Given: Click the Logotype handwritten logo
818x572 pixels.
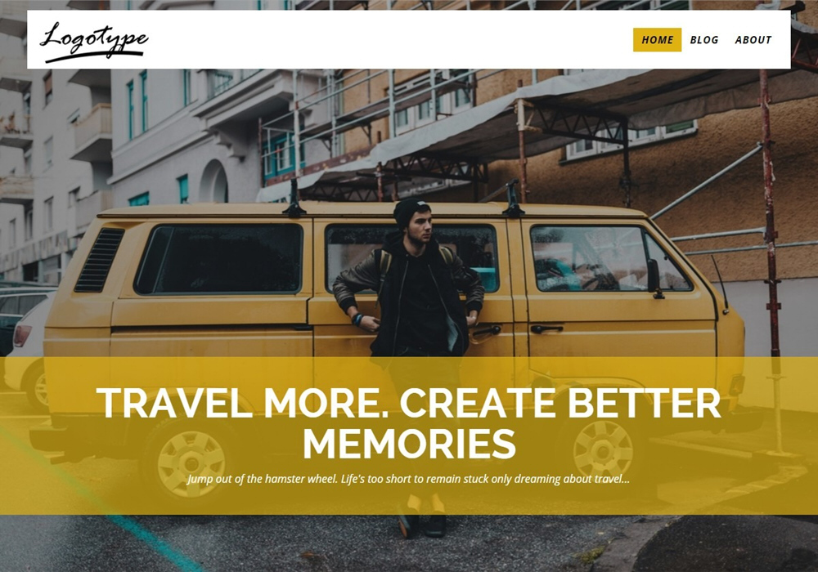Looking at the screenshot, I should 94,42.
